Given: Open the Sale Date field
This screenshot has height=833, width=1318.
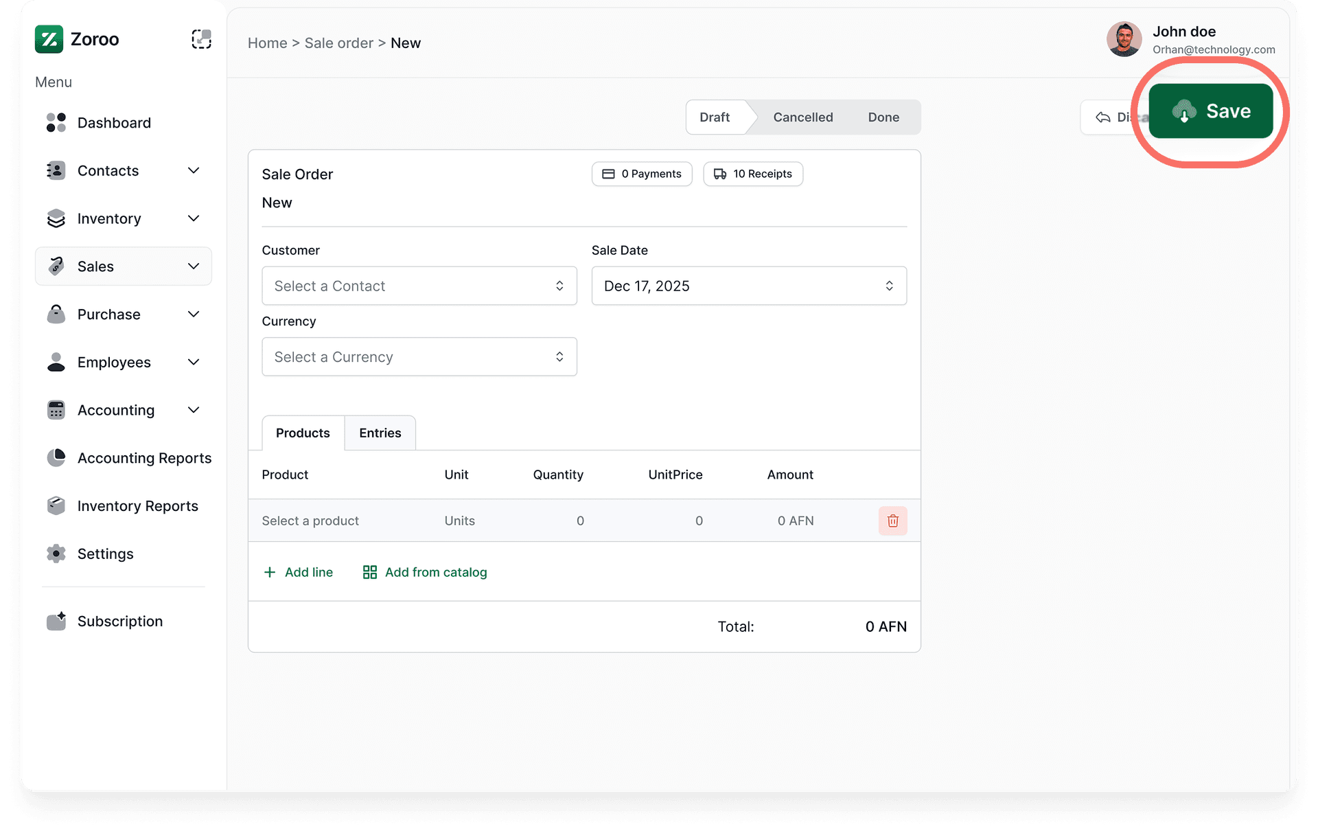Looking at the screenshot, I should [x=748, y=286].
